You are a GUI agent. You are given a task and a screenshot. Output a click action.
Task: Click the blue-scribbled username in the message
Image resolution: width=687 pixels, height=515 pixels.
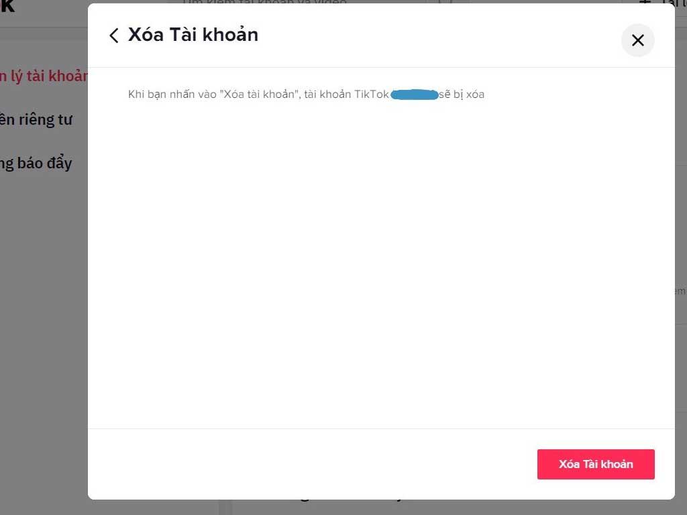coord(414,95)
